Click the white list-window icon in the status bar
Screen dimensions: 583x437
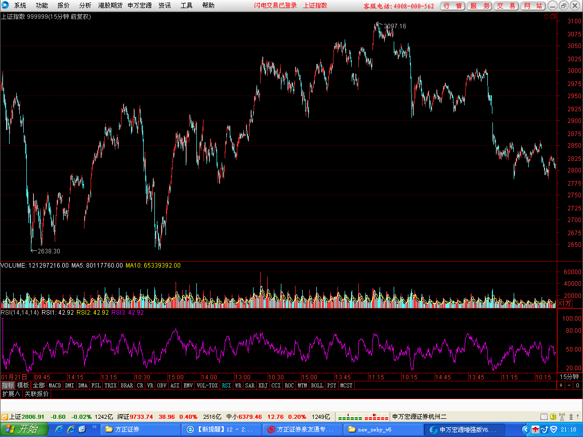pyautogui.click(x=544, y=417)
